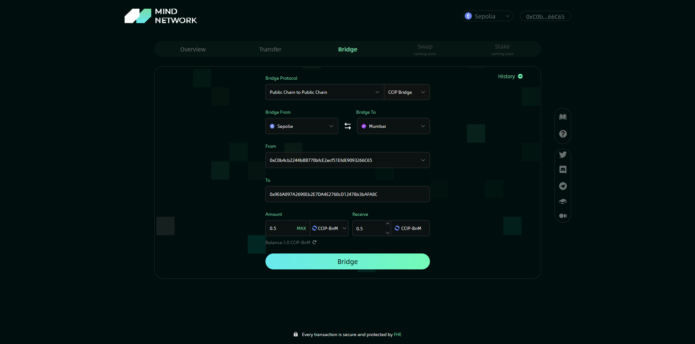Open the GitBook link icon
Screen dimensions: 695x344
coord(562,201)
